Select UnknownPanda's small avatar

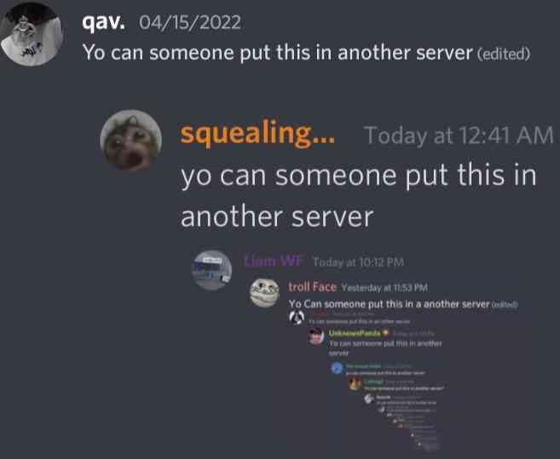click(316, 336)
